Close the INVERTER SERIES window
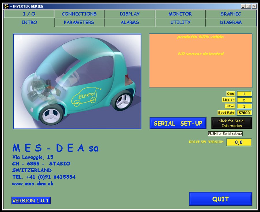 [x=254, y=6]
